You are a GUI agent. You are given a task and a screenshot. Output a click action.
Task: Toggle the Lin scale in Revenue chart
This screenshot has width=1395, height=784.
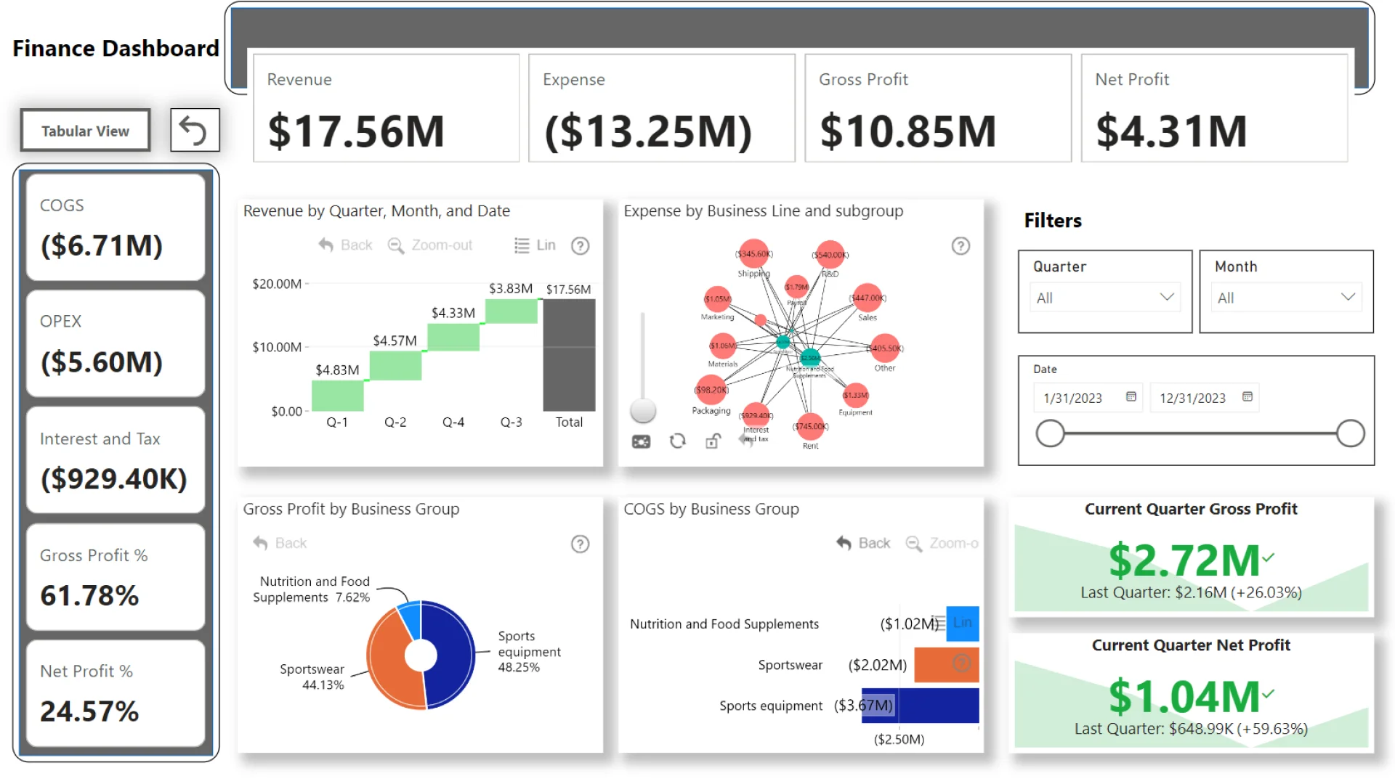pos(535,245)
